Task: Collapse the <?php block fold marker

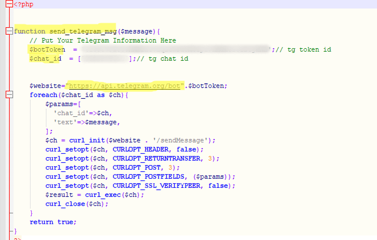Action: tap(9, 4)
